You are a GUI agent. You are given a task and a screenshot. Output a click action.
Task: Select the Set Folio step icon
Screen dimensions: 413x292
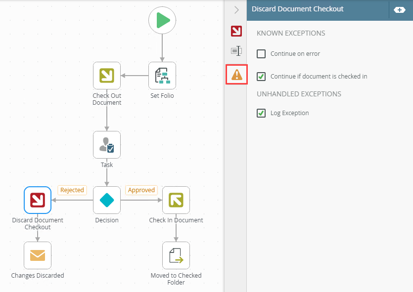coord(162,76)
